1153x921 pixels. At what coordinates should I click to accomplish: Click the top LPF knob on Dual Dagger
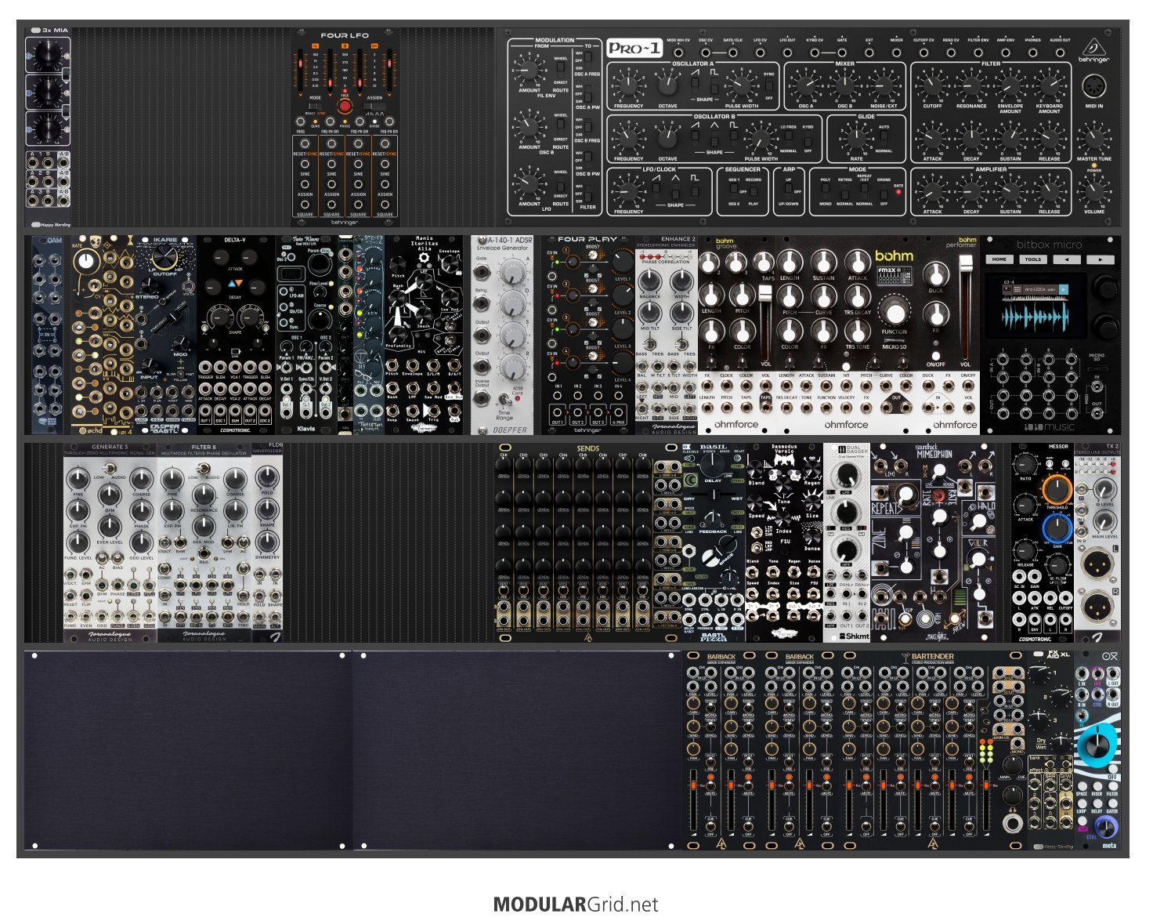pos(847,474)
